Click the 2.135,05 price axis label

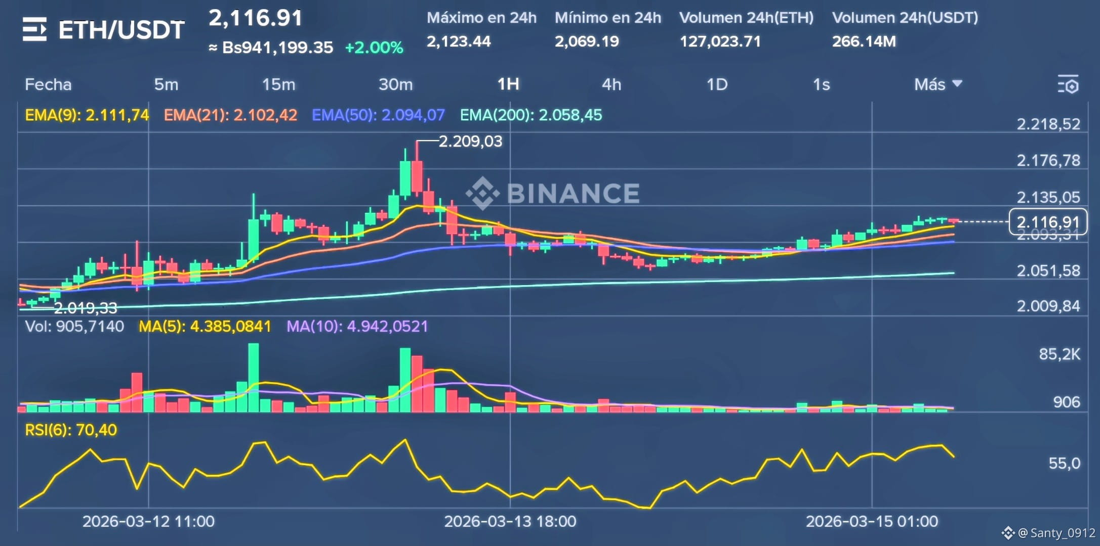pyautogui.click(x=1048, y=197)
